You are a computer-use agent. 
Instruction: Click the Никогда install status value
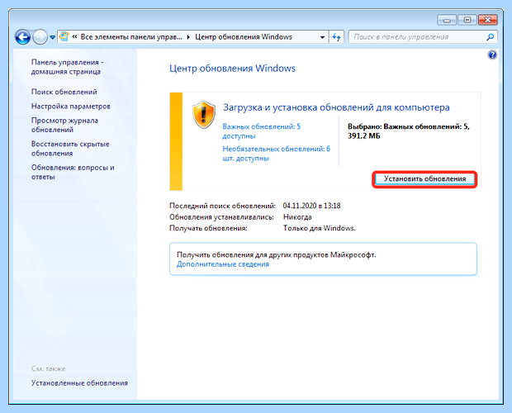[297, 216]
